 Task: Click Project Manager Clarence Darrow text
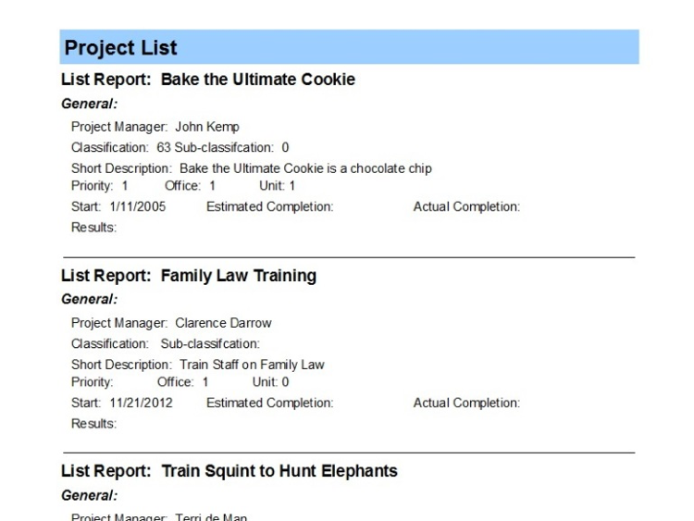(x=170, y=323)
